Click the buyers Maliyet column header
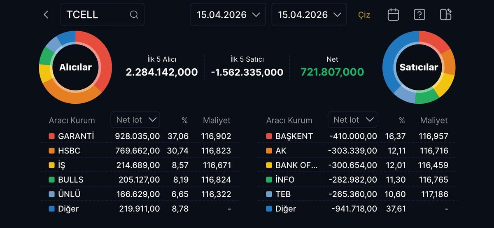Viewport: 494px width, 228px height. click(217, 121)
